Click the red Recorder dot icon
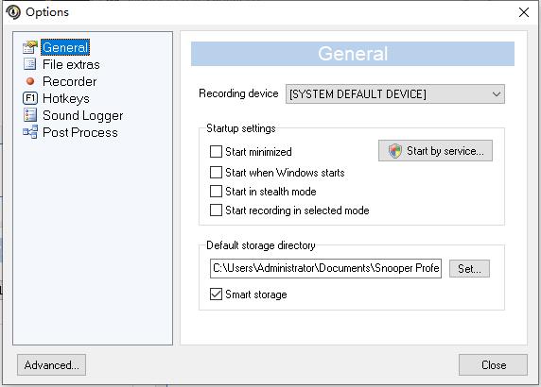This screenshot has height=387, width=541. coord(30,81)
